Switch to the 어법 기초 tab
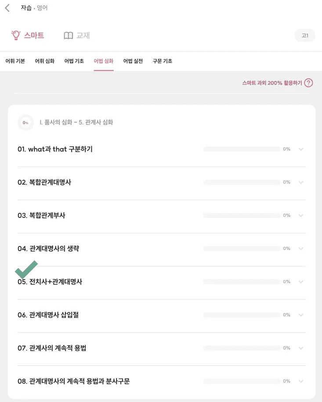 coord(74,61)
